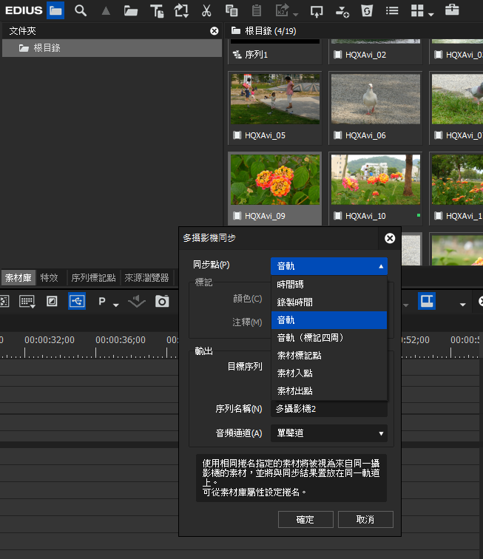
Task: Choose 素材出點 option
Action: coord(329,391)
